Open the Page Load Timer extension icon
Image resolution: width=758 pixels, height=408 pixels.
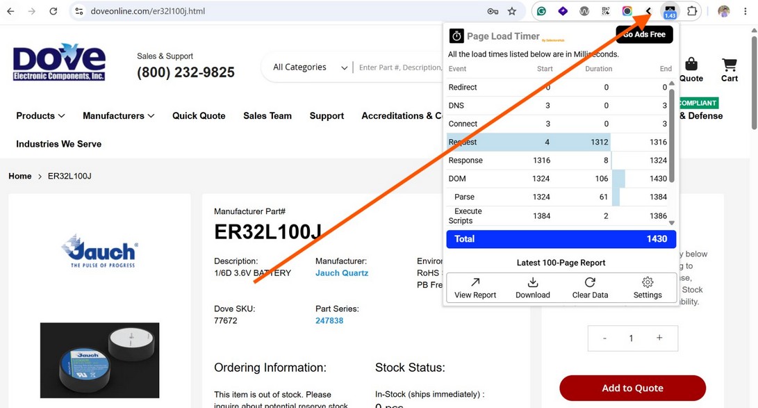coord(670,11)
